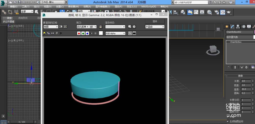The height and width of the screenshot is (124, 255).
Task: Select the Unlink Selection tool
Action: 10,12
